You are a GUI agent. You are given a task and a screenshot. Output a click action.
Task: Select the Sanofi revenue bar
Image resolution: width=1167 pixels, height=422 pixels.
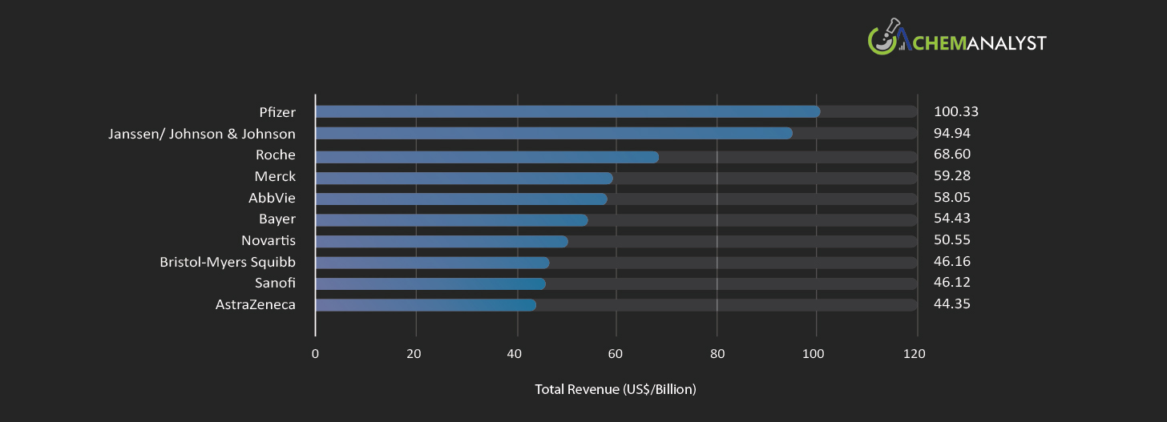[x=430, y=283]
